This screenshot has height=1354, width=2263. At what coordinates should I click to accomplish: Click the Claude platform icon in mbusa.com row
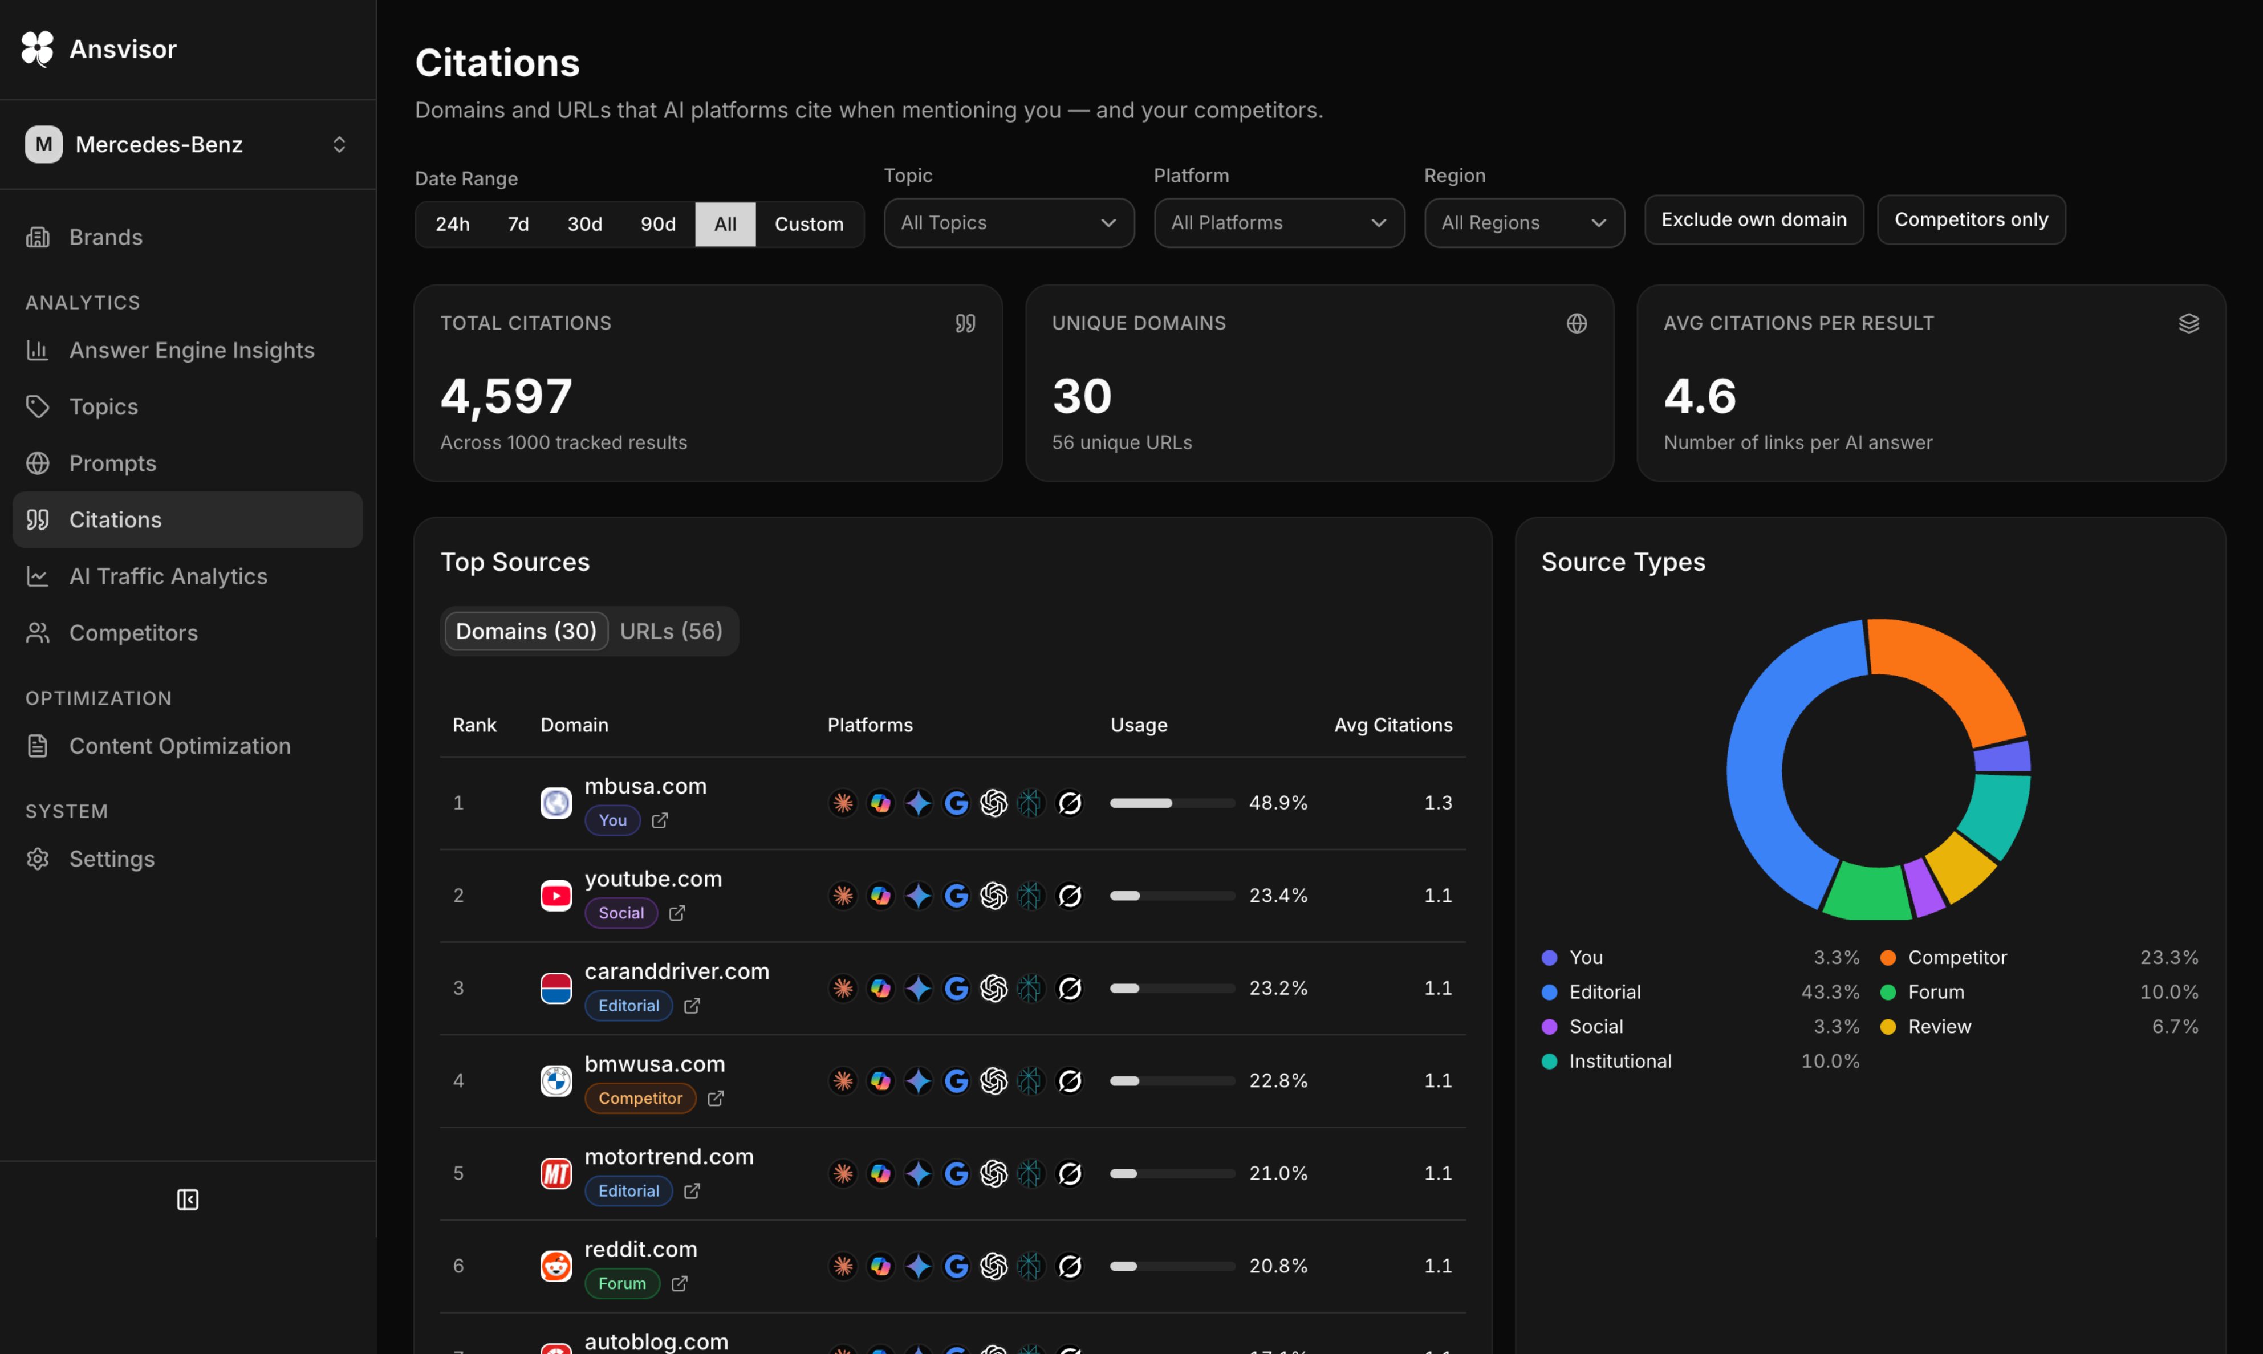(843, 803)
